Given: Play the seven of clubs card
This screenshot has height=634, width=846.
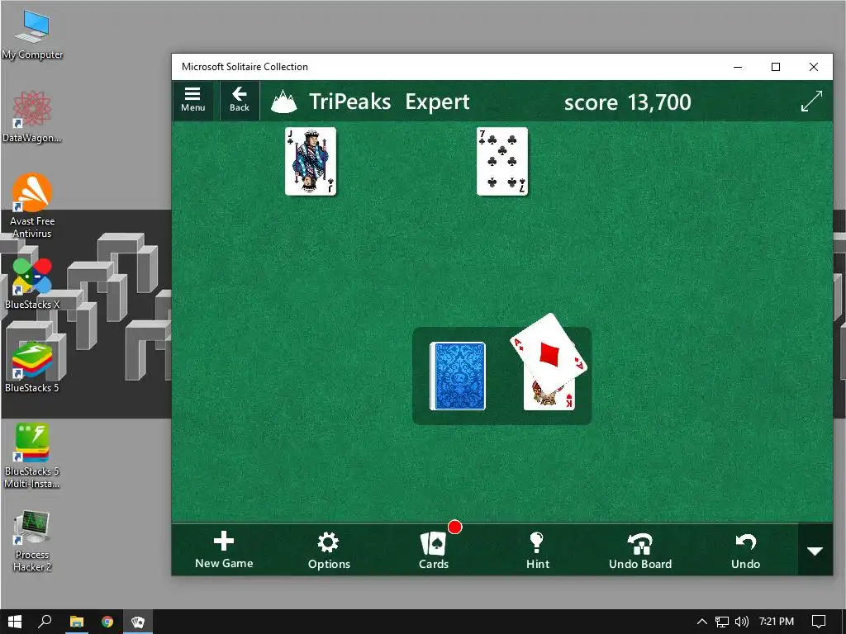Looking at the screenshot, I should (x=502, y=161).
